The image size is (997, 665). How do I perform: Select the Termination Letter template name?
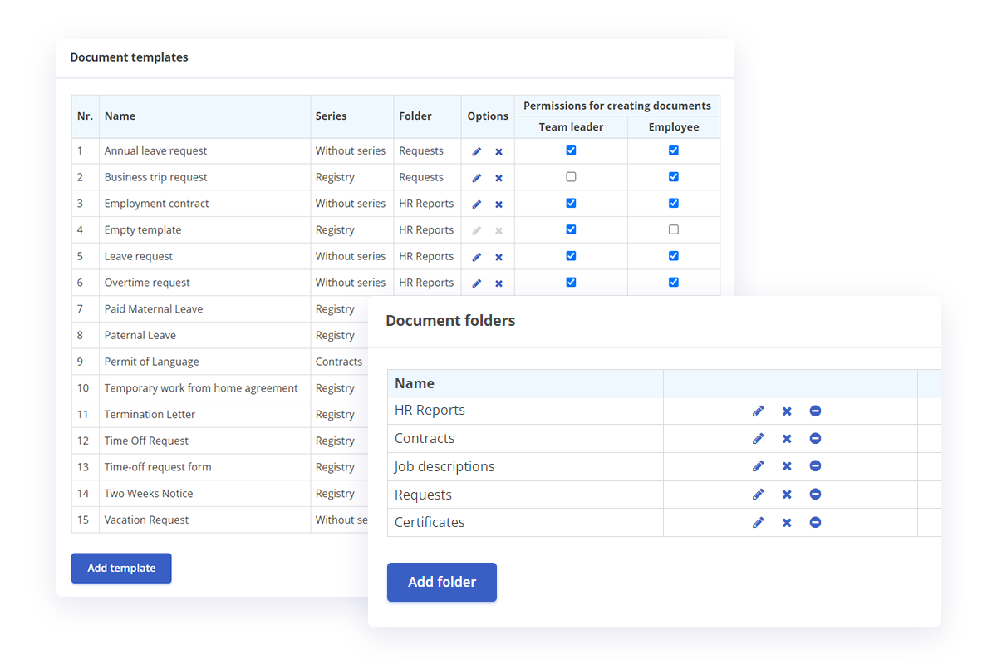(x=150, y=415)
